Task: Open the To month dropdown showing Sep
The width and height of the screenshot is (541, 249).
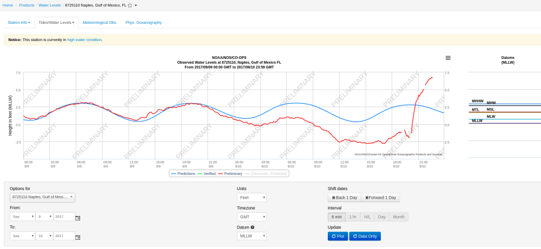Action: click(23, 236)
